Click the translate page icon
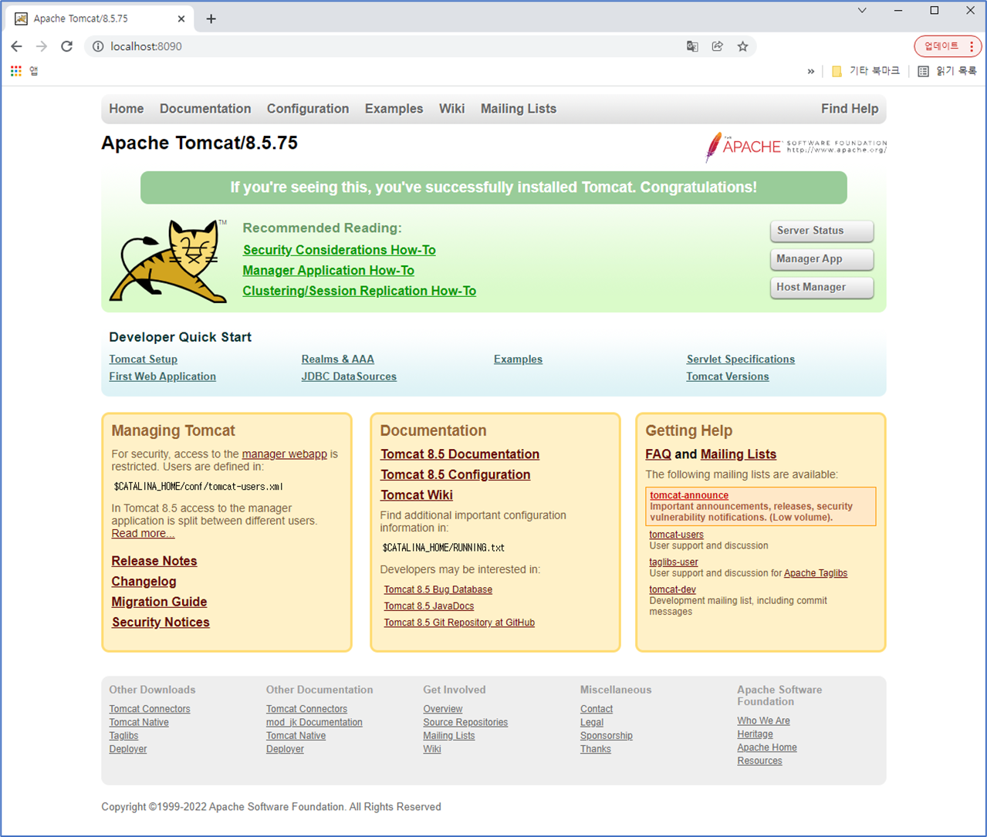This screenshot has height=837, width=987. [x=692, y=46]
